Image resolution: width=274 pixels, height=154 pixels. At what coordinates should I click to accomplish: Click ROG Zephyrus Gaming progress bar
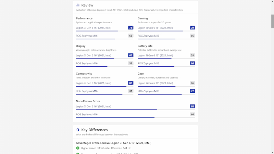(166, 39)
